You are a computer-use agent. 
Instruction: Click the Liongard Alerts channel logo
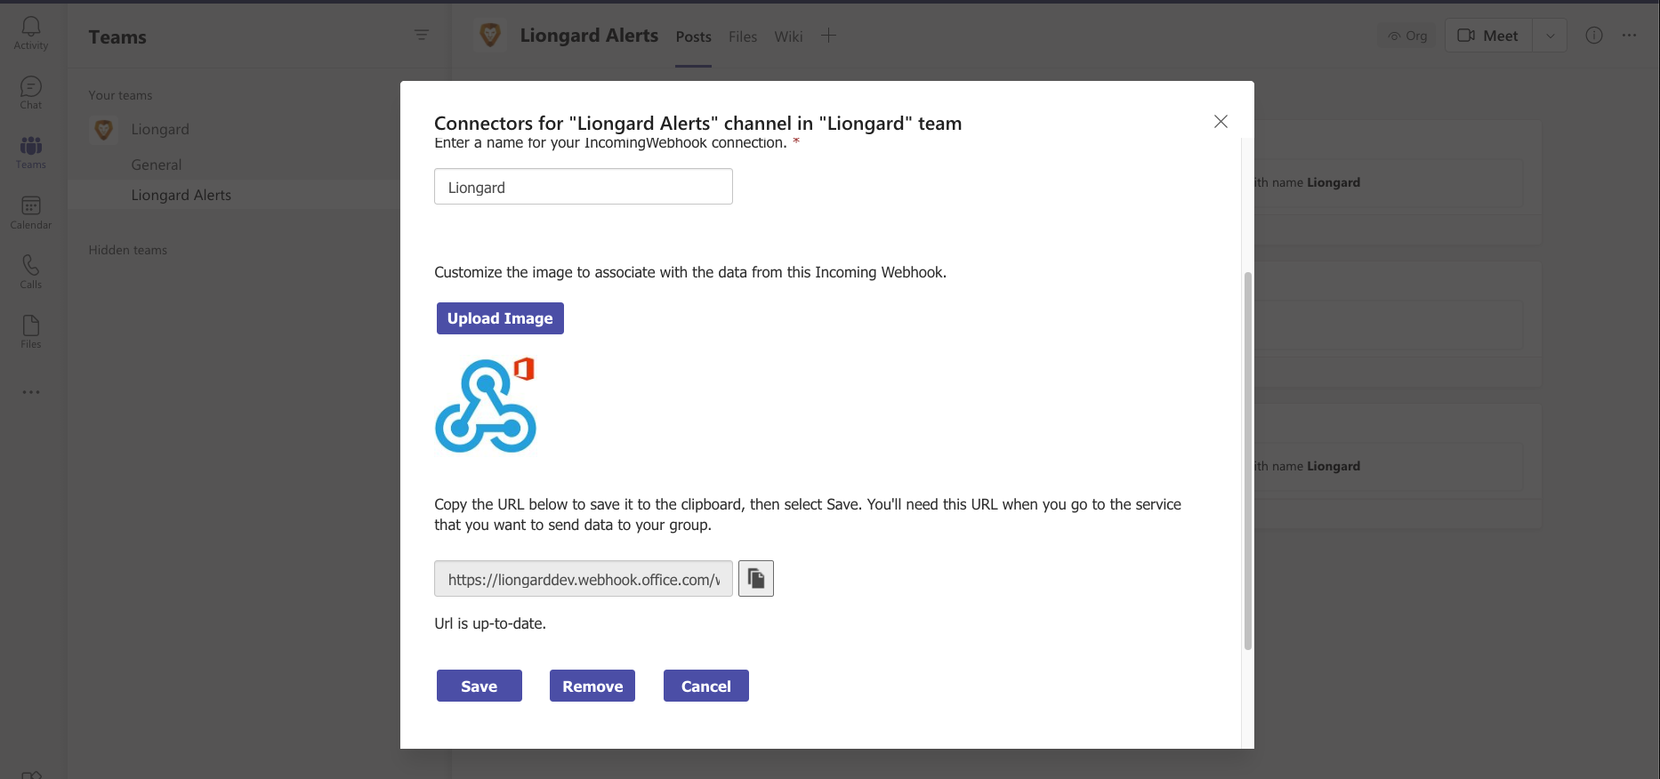(x=489, y=36)
